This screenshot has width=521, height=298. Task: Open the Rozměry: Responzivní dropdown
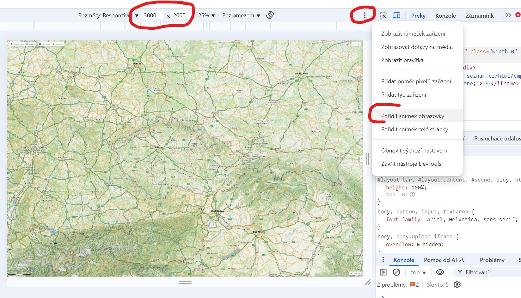coord(108,15)
